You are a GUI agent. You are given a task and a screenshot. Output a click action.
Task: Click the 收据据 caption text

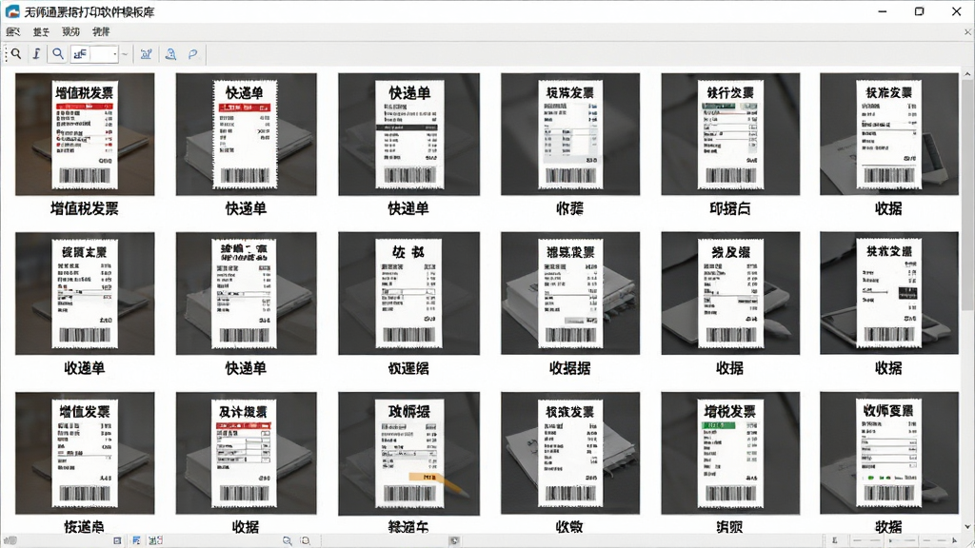pos(570,368)
